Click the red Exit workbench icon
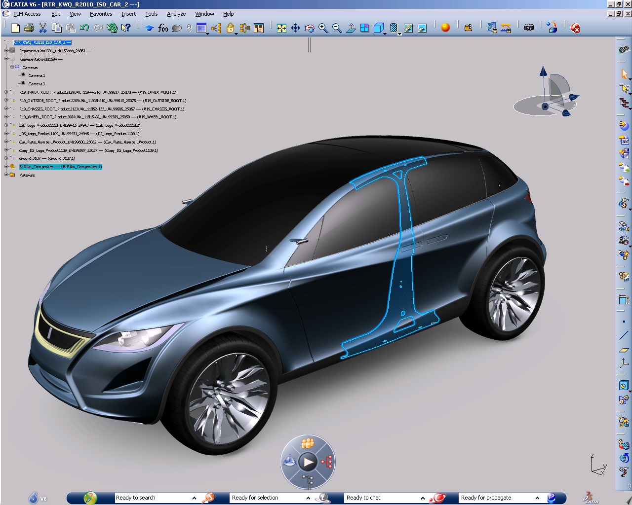This screenshot has width=632, height=505. point(575,29)
